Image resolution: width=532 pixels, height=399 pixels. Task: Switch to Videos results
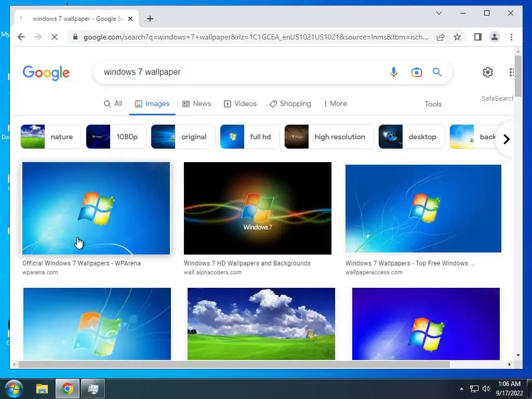click(x=240, y=104)
